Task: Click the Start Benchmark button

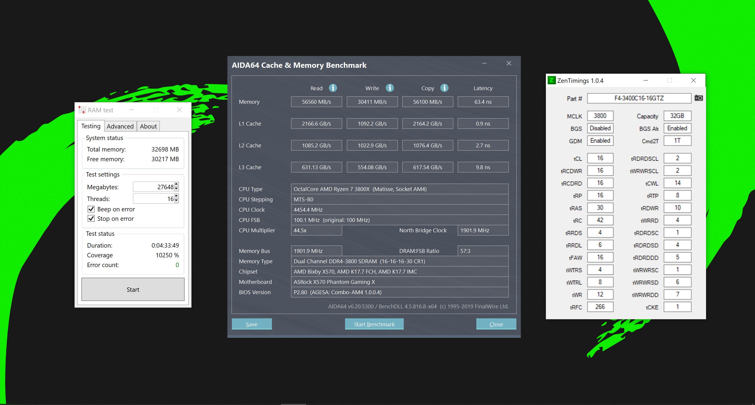Action: 374,324
